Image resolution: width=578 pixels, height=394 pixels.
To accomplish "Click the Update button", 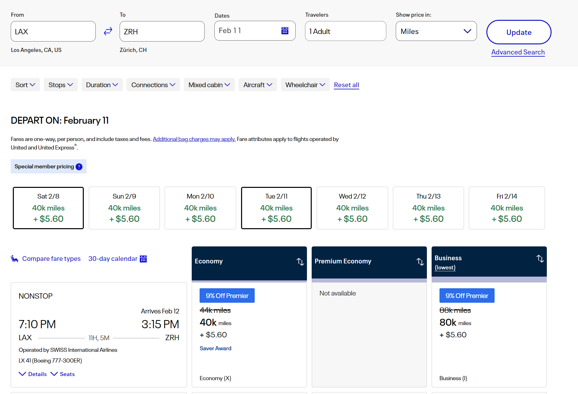I will tap(518, 32).
